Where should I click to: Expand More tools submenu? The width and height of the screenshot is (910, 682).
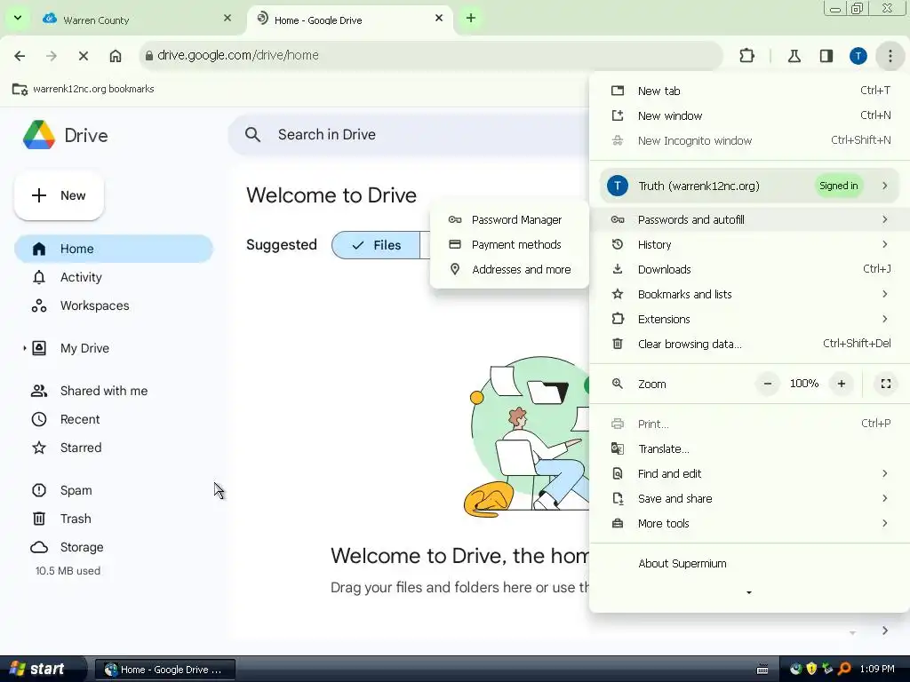750,524
